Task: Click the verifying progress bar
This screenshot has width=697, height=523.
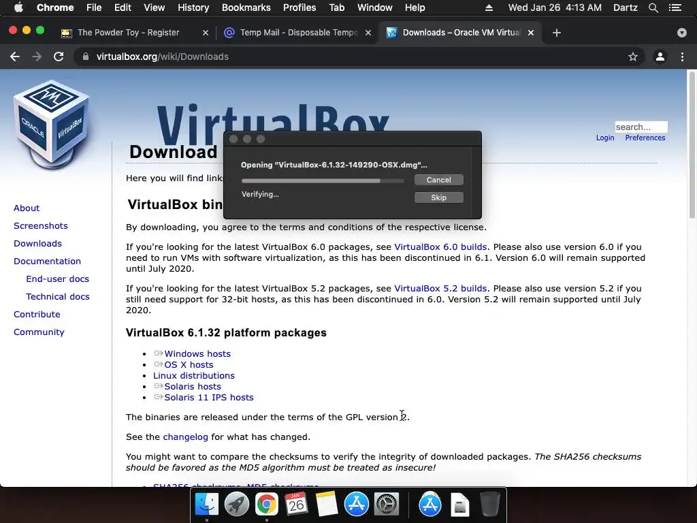Action: click(323, 180)
